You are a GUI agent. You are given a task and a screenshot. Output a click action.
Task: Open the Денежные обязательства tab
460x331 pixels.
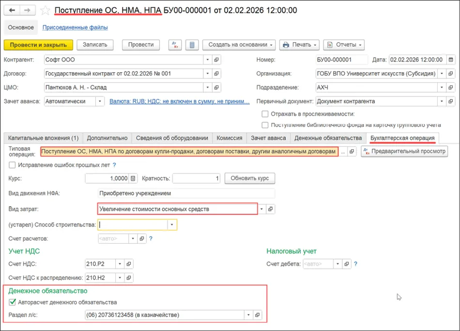point(328,138)
